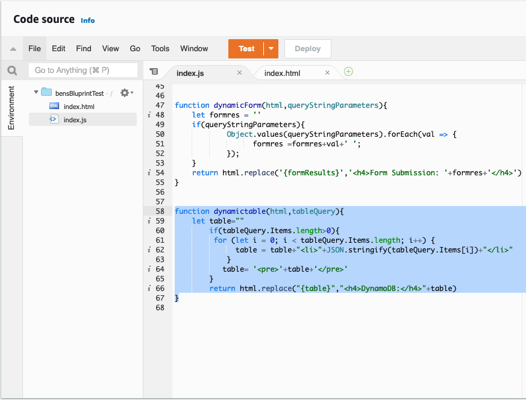Click the info marker on line 66
The image size is (526, 400).
tap(148, 289)
